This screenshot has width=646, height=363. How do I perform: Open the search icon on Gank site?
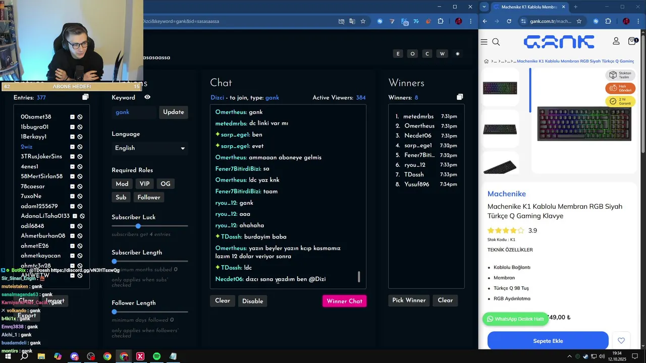point(496,42)
